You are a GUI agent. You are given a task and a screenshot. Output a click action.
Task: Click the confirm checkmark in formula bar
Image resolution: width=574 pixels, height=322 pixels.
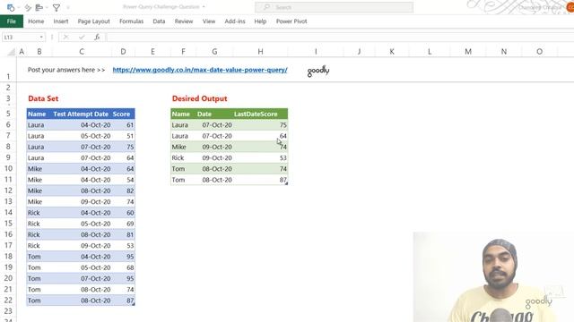pyautogui.click(x=82, y=37)
